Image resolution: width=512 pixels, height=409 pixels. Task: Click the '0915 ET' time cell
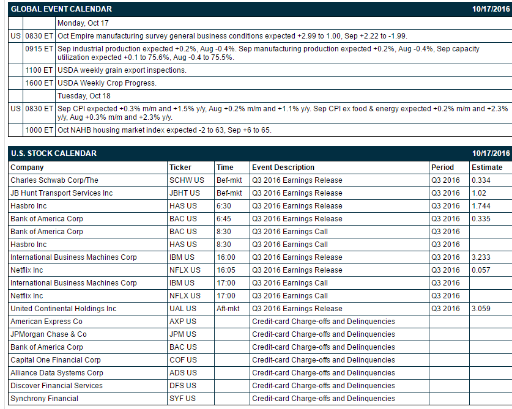click(39, 53)
